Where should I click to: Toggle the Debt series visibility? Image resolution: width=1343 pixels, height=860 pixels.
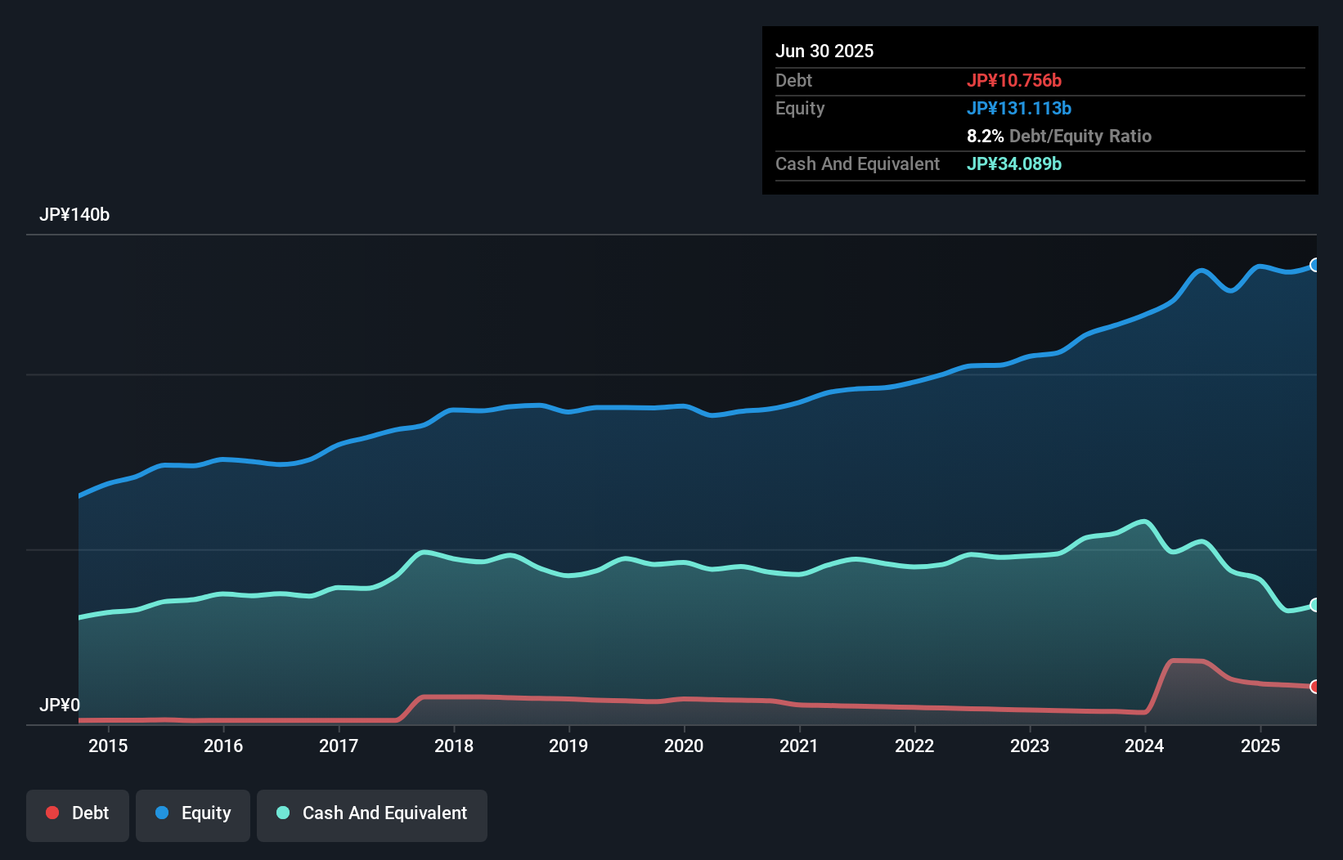pyautogui.click(x=77, y=813)
